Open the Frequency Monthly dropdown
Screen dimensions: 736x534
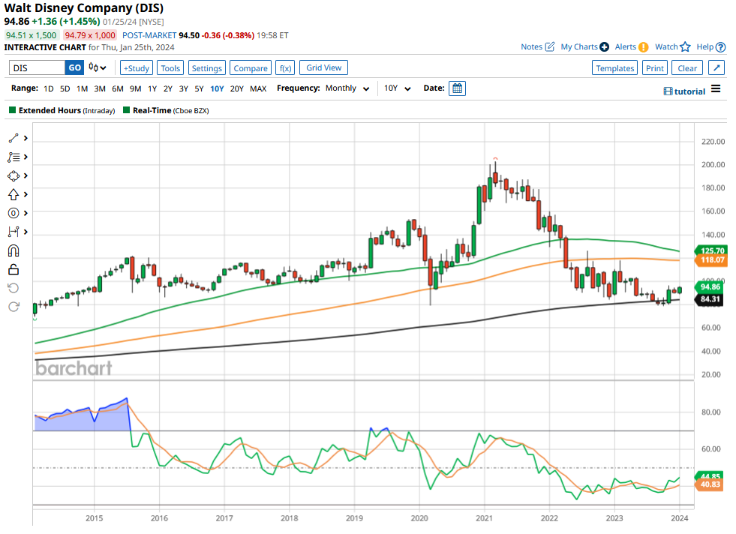[x=347, y=88]
